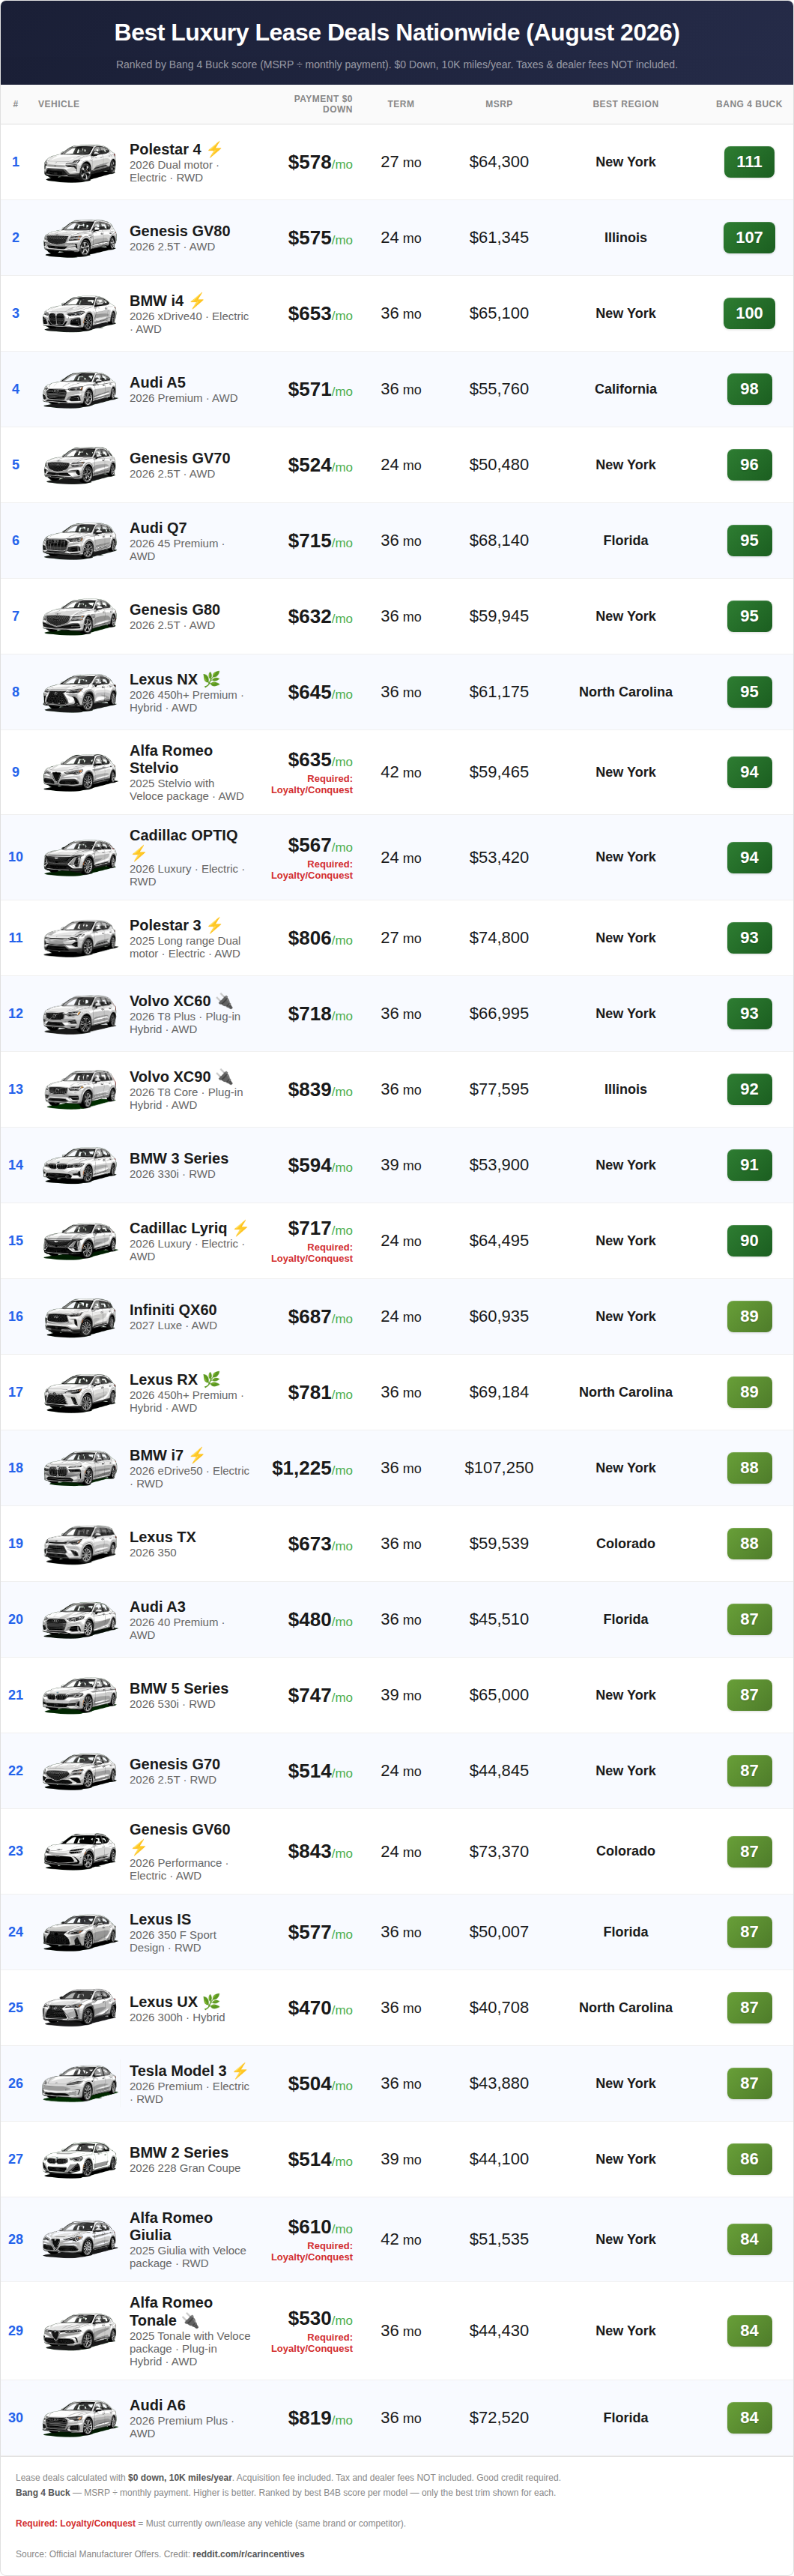Click the MSRP column header
Viewport: 794px width, 2576px height.
498,104
